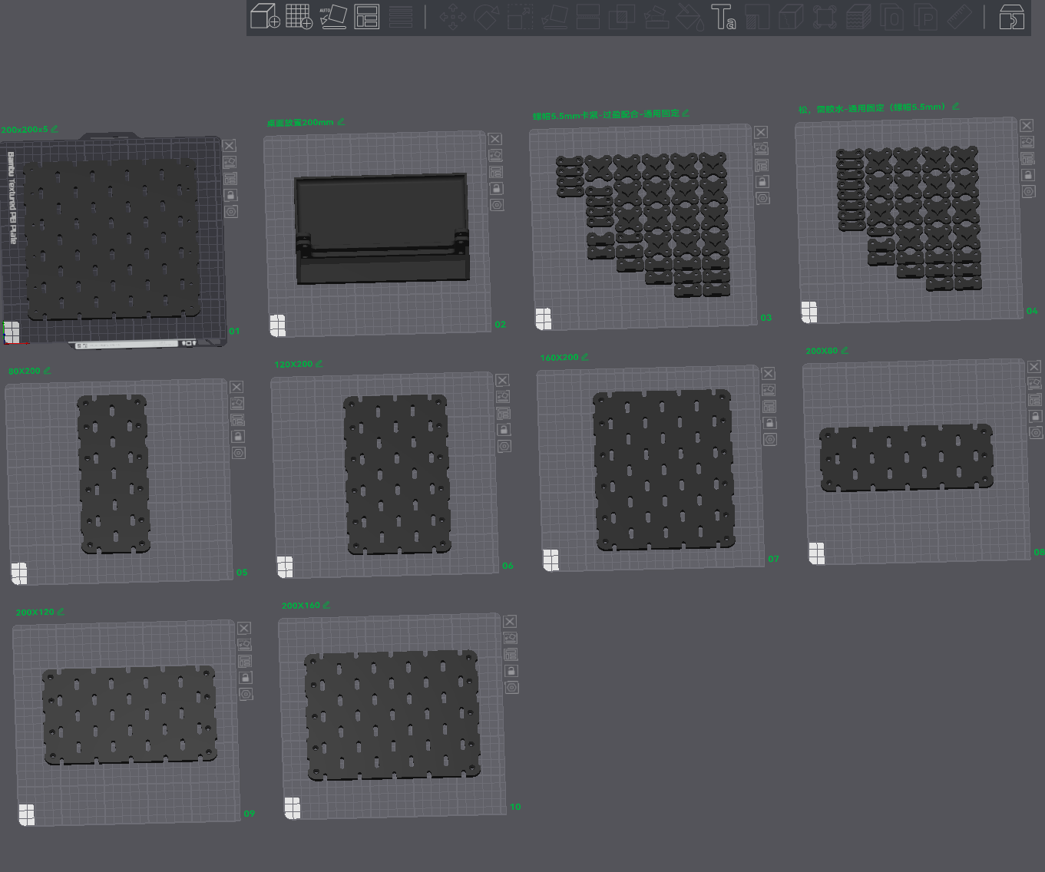Open the Assembly view icon
The height and width of the screenshot is (872, 1045).
click(1011, 16)
